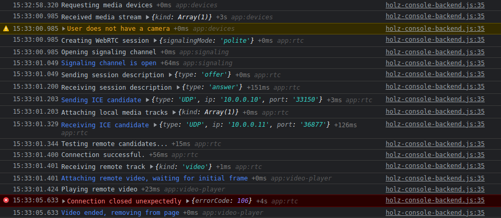Open source link for Playing remote video row

point(435,189)
